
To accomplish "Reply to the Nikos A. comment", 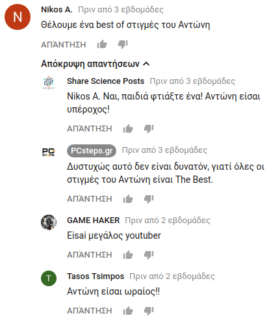I will point(64,45).
